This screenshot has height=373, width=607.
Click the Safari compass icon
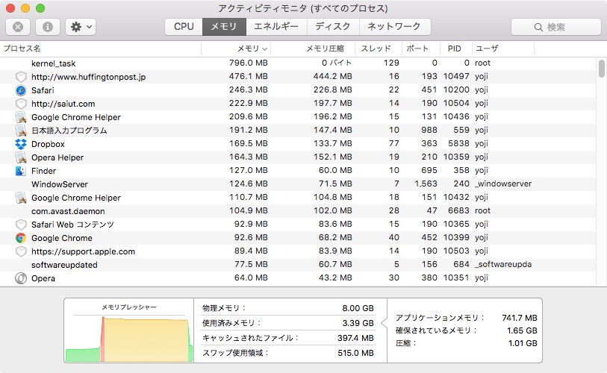(21, 90)
